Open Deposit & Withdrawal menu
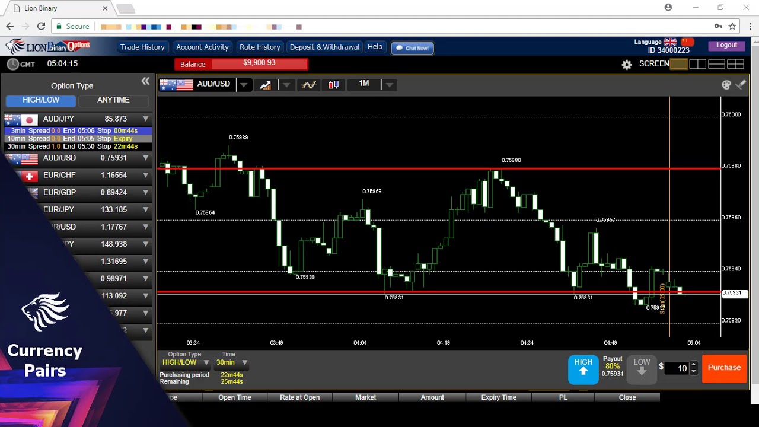Viewport: 759px width, 427px height. coord(324,47)
